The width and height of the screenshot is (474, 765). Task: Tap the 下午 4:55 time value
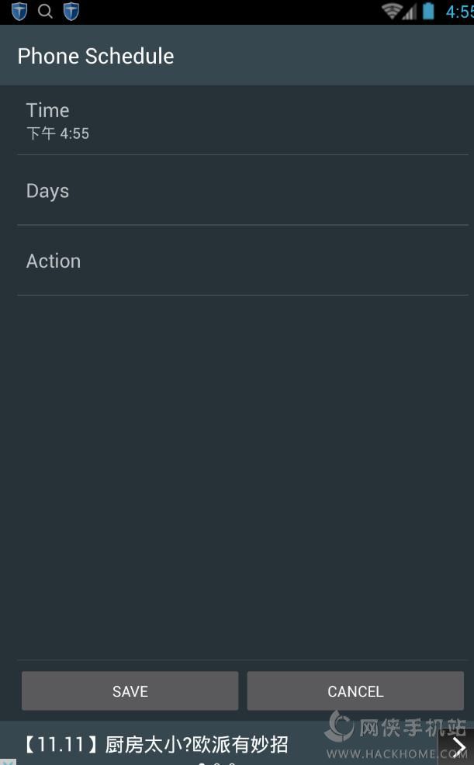[x=58, y=133]
